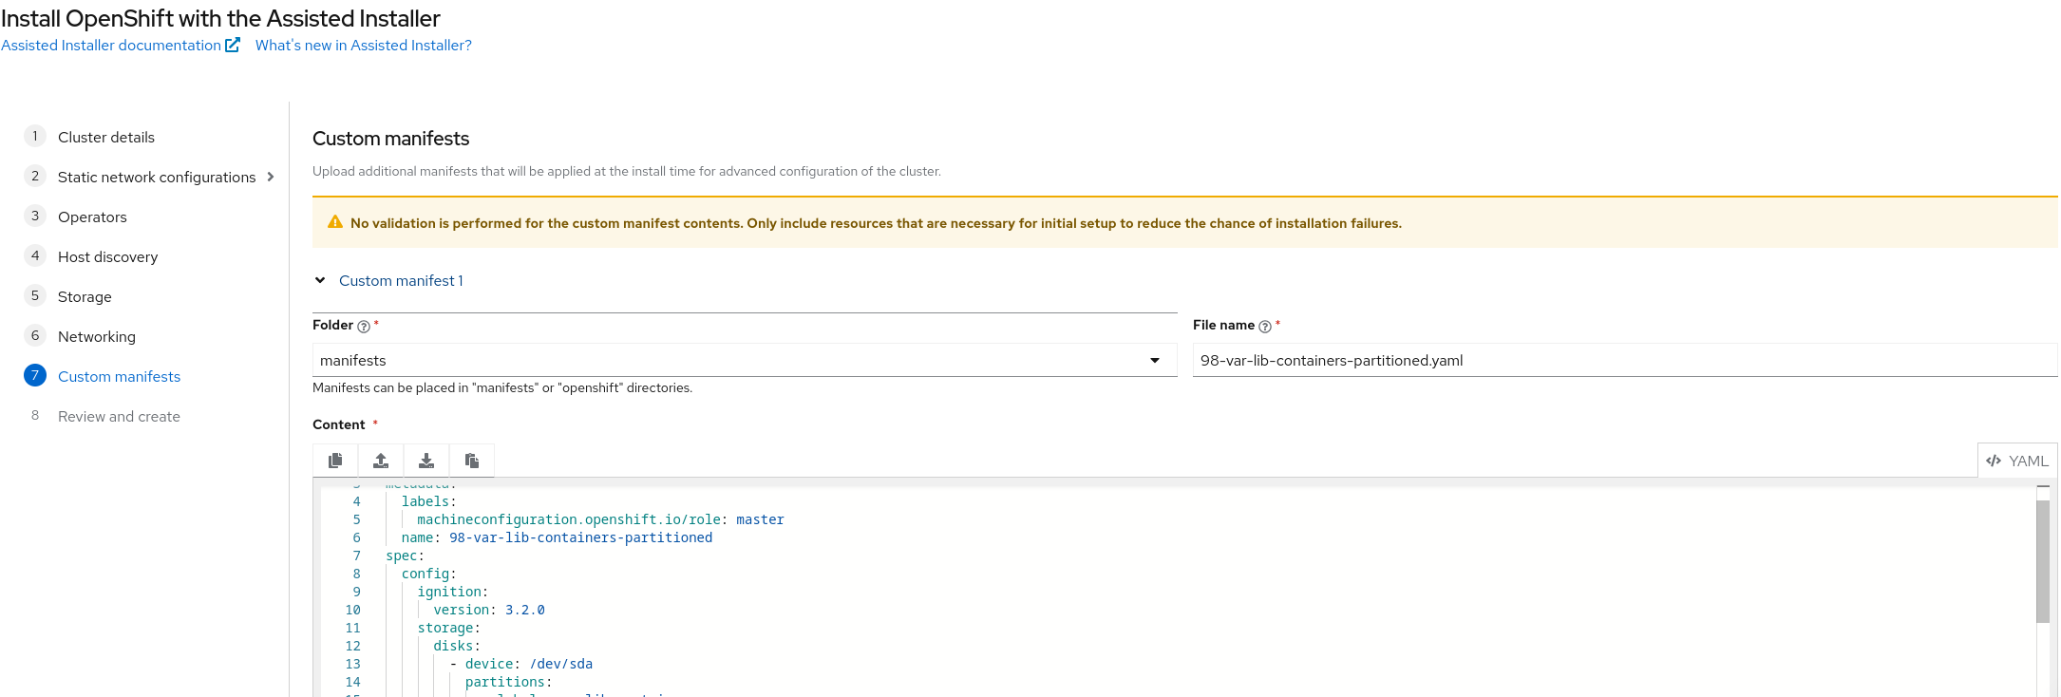Image resolution: width=2061 pixels, height=697 pixels.
Task: Download the manifest content
Action: 426,461
